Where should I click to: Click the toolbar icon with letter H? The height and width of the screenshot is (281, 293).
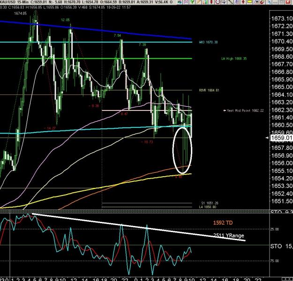pyautogui.click(x=256, y=2)
